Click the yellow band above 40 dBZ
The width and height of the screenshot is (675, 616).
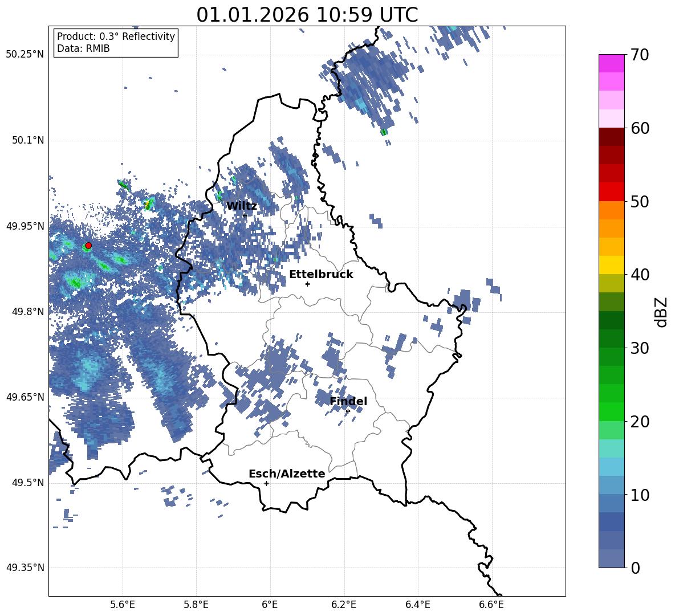pos(612,265)
